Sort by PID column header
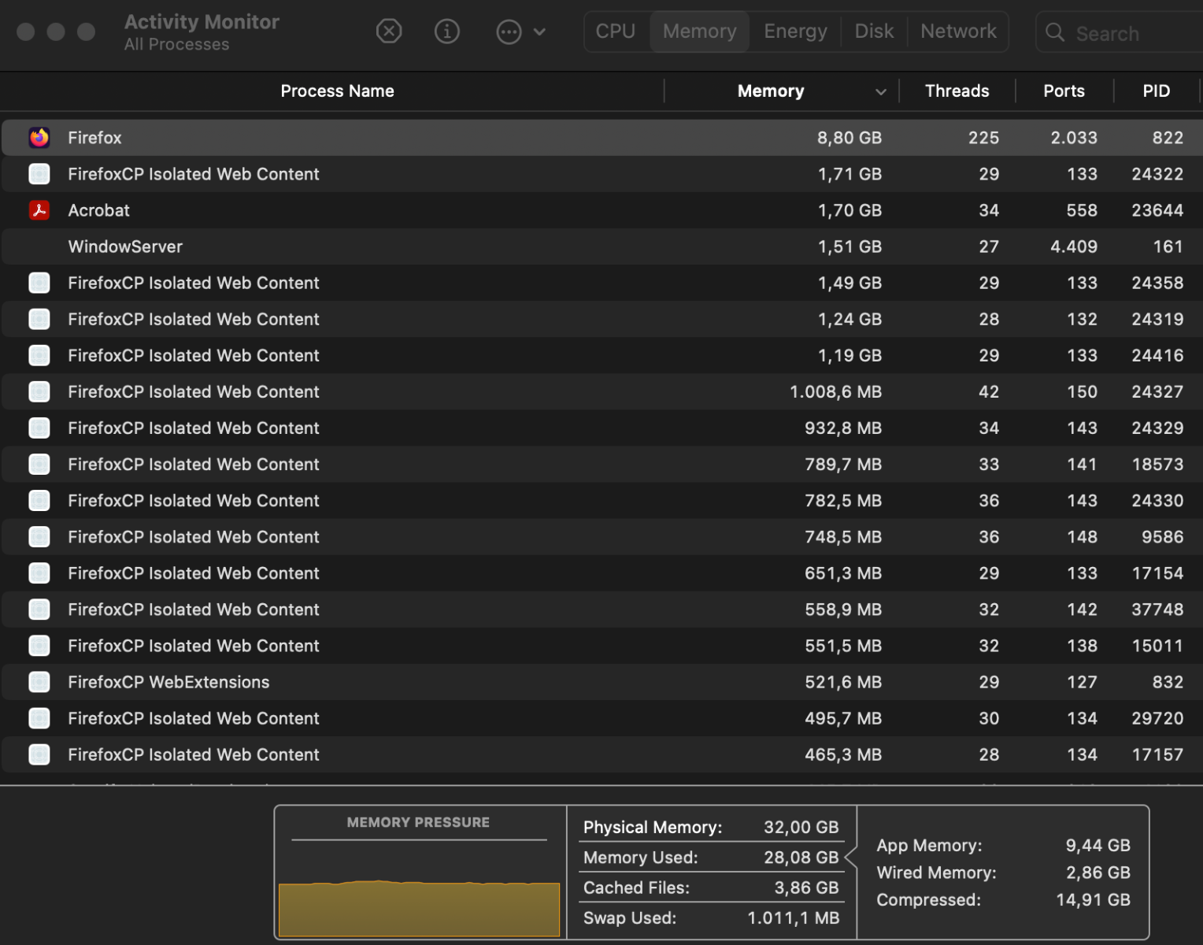Viewport: 1203px width, 945px height. point(1156,91)
